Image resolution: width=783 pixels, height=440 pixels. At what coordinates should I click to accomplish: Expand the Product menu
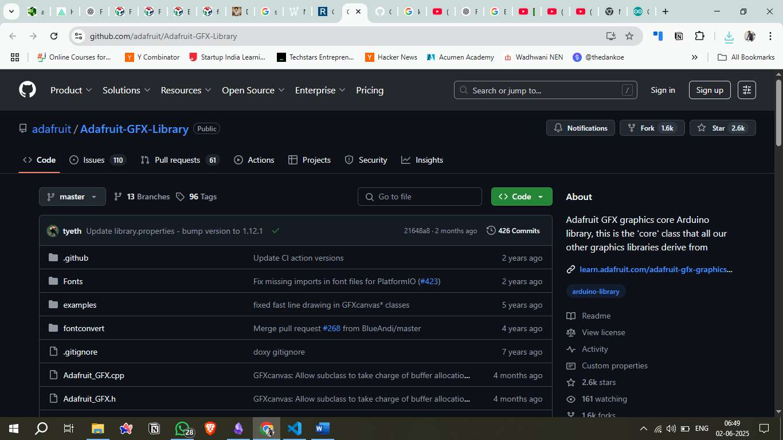coord(71,90)
